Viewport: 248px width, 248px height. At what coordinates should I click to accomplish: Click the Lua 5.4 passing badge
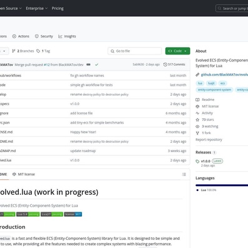point(28,214)
